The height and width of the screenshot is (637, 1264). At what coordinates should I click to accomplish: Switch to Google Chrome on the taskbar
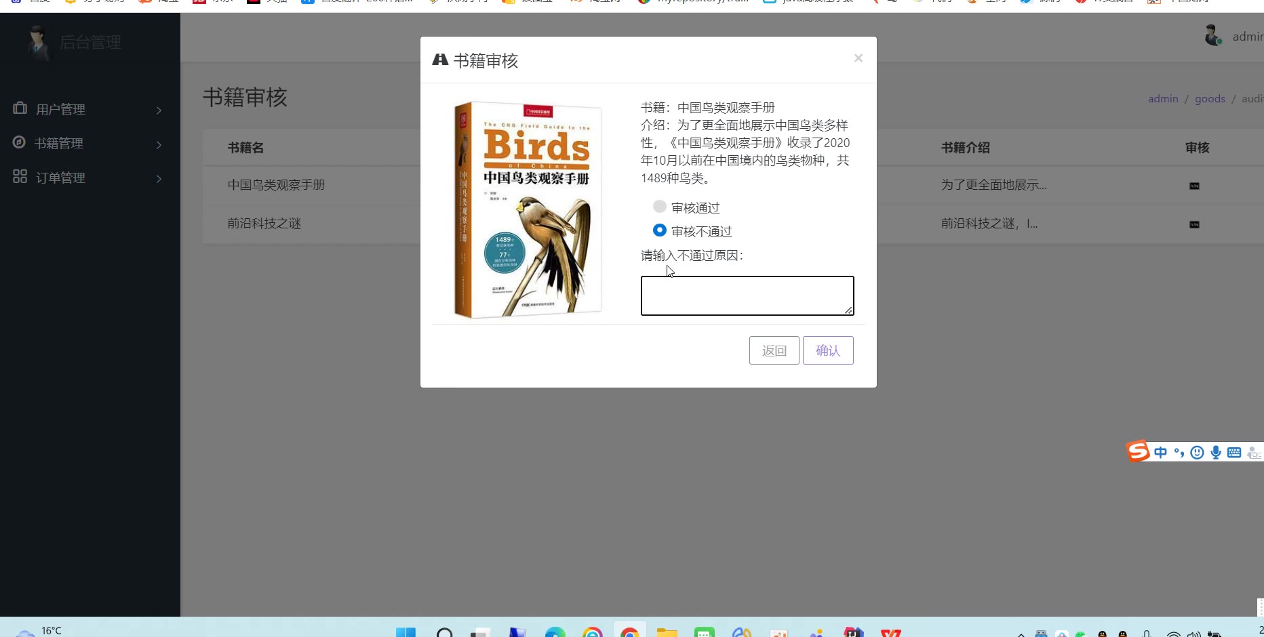(629, 631)
